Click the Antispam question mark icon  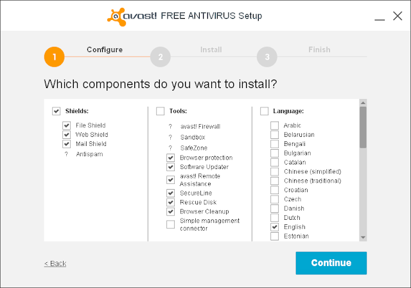click(66, 154)
